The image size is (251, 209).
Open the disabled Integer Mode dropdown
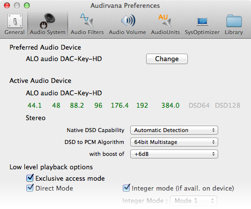point(193,201)
